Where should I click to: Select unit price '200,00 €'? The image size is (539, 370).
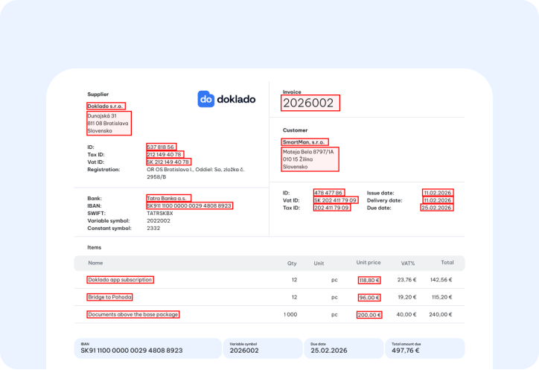click(369, 315)
